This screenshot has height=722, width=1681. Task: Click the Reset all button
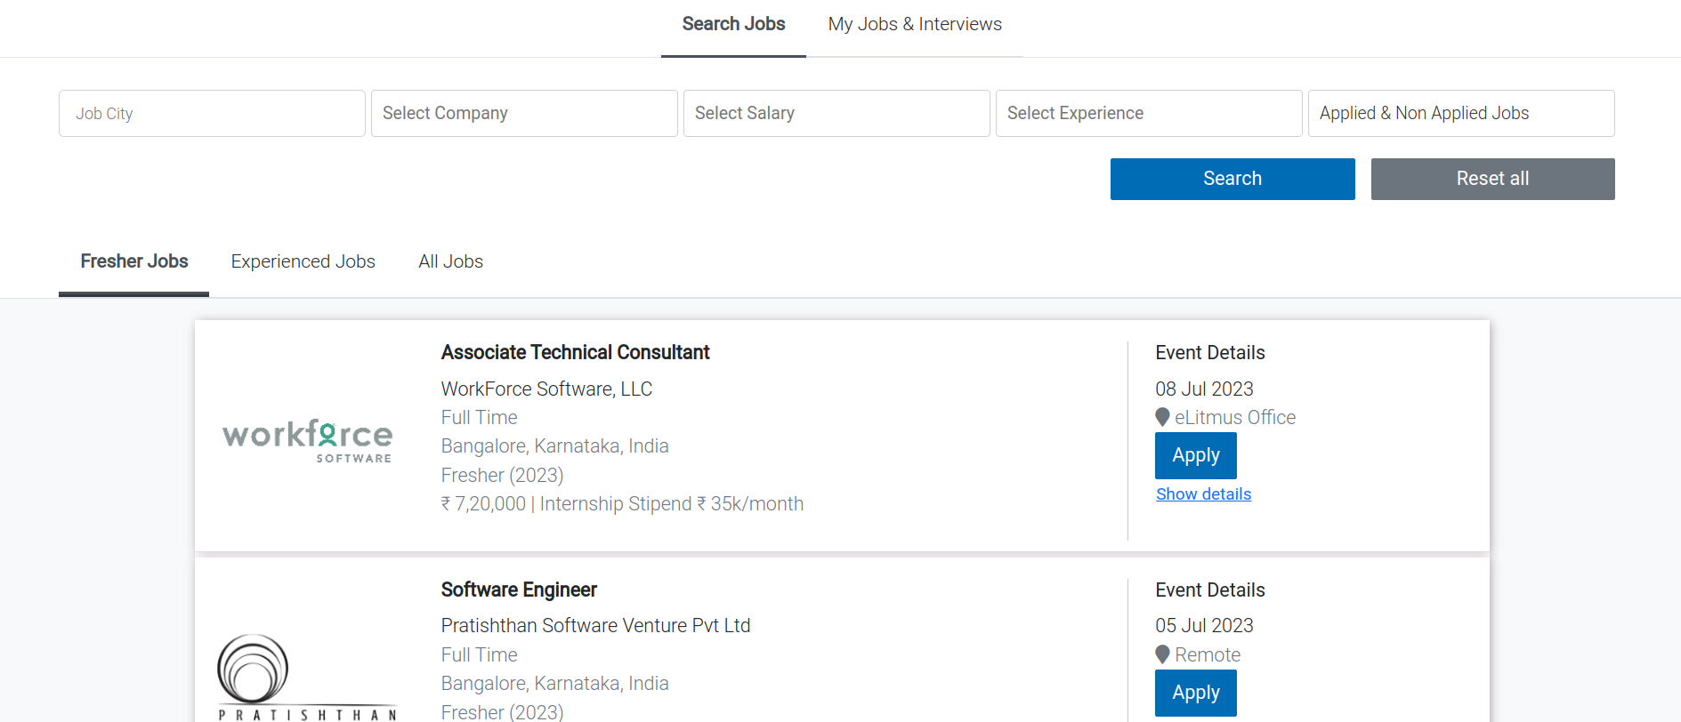(1492, 179)
